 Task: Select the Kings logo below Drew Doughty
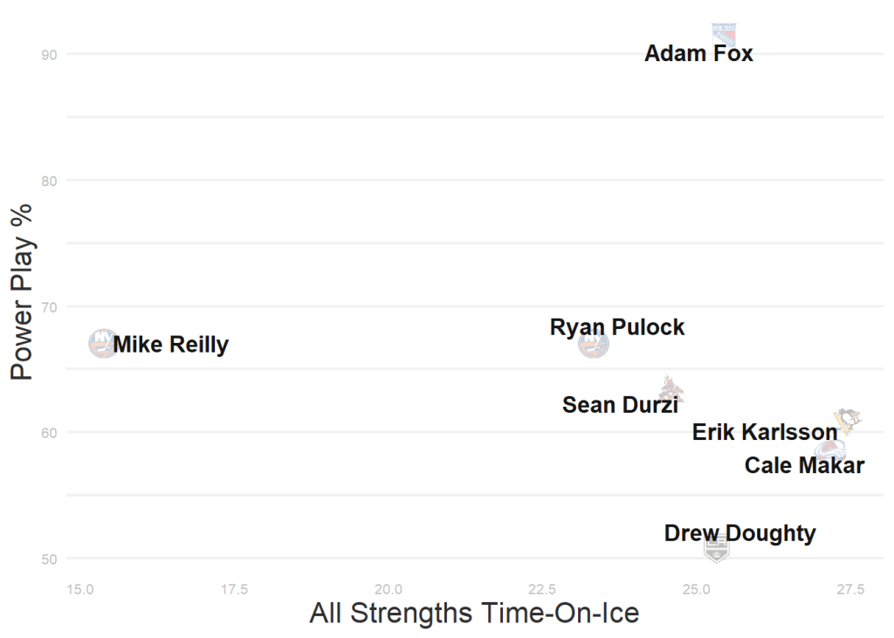point(716,549)
